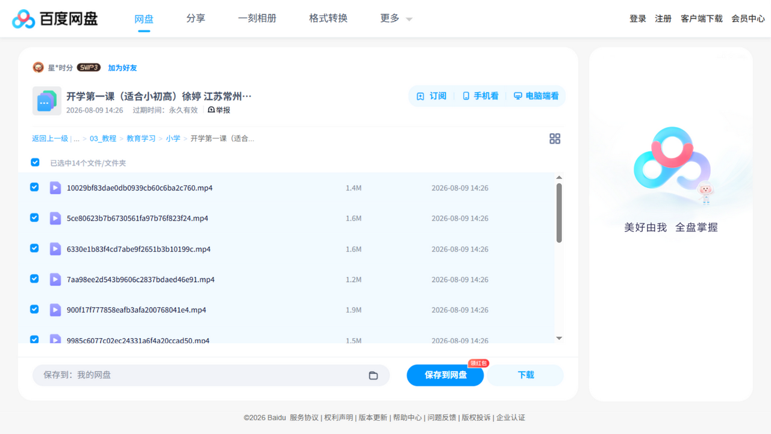Click video icon of 6330e1b83f4cd7abe9f2651b3b10199c.mp4
This screenshot has width=771, height=434.
tap(55, 249)
